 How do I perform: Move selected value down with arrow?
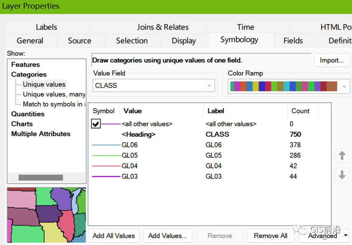coord(342,175)
